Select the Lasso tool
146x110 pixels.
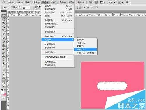point(4,23)
